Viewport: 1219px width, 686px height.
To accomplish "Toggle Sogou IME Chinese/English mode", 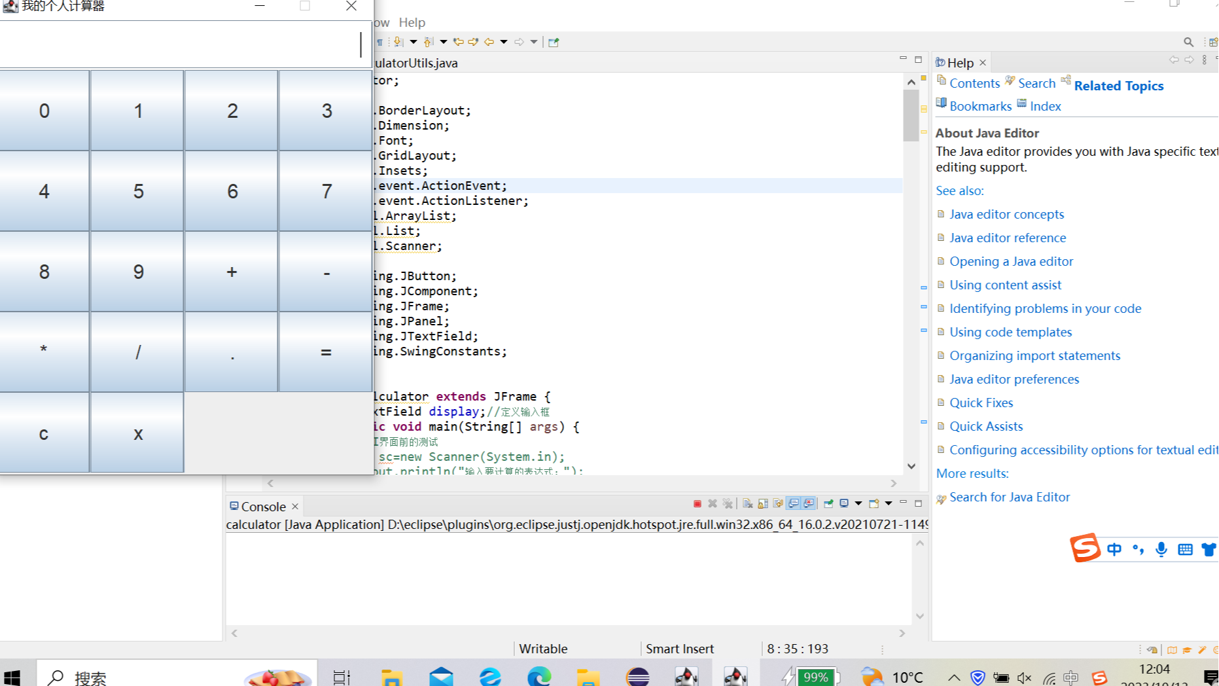I will 1114,549.
